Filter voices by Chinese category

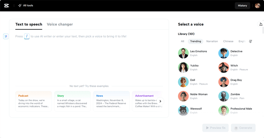click(x=228, y=41)
